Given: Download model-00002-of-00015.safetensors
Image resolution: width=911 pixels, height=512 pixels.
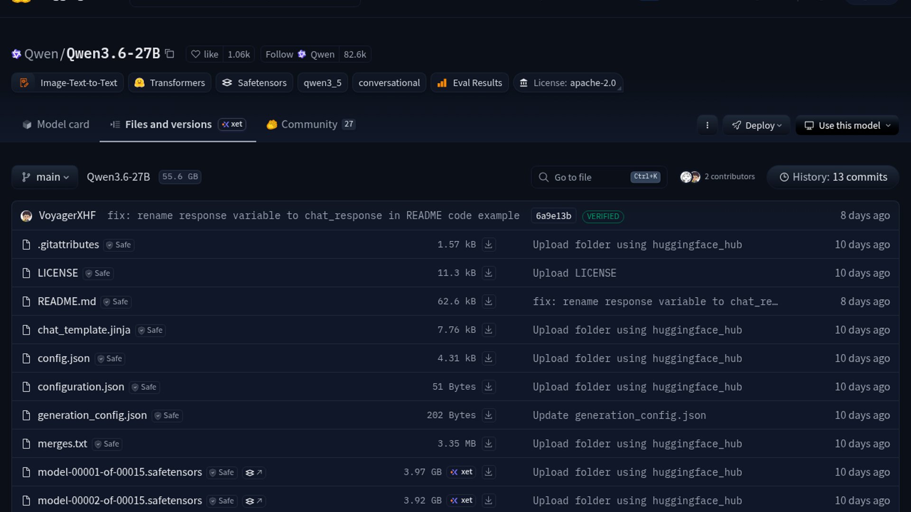Looking at the screenshot, I should click(x=488, y=501).
